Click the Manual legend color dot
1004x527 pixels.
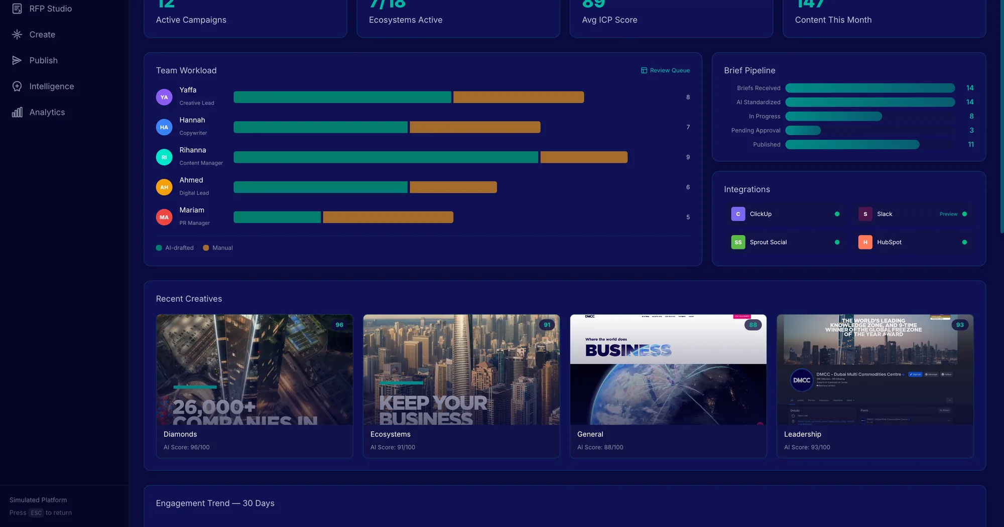206,248
